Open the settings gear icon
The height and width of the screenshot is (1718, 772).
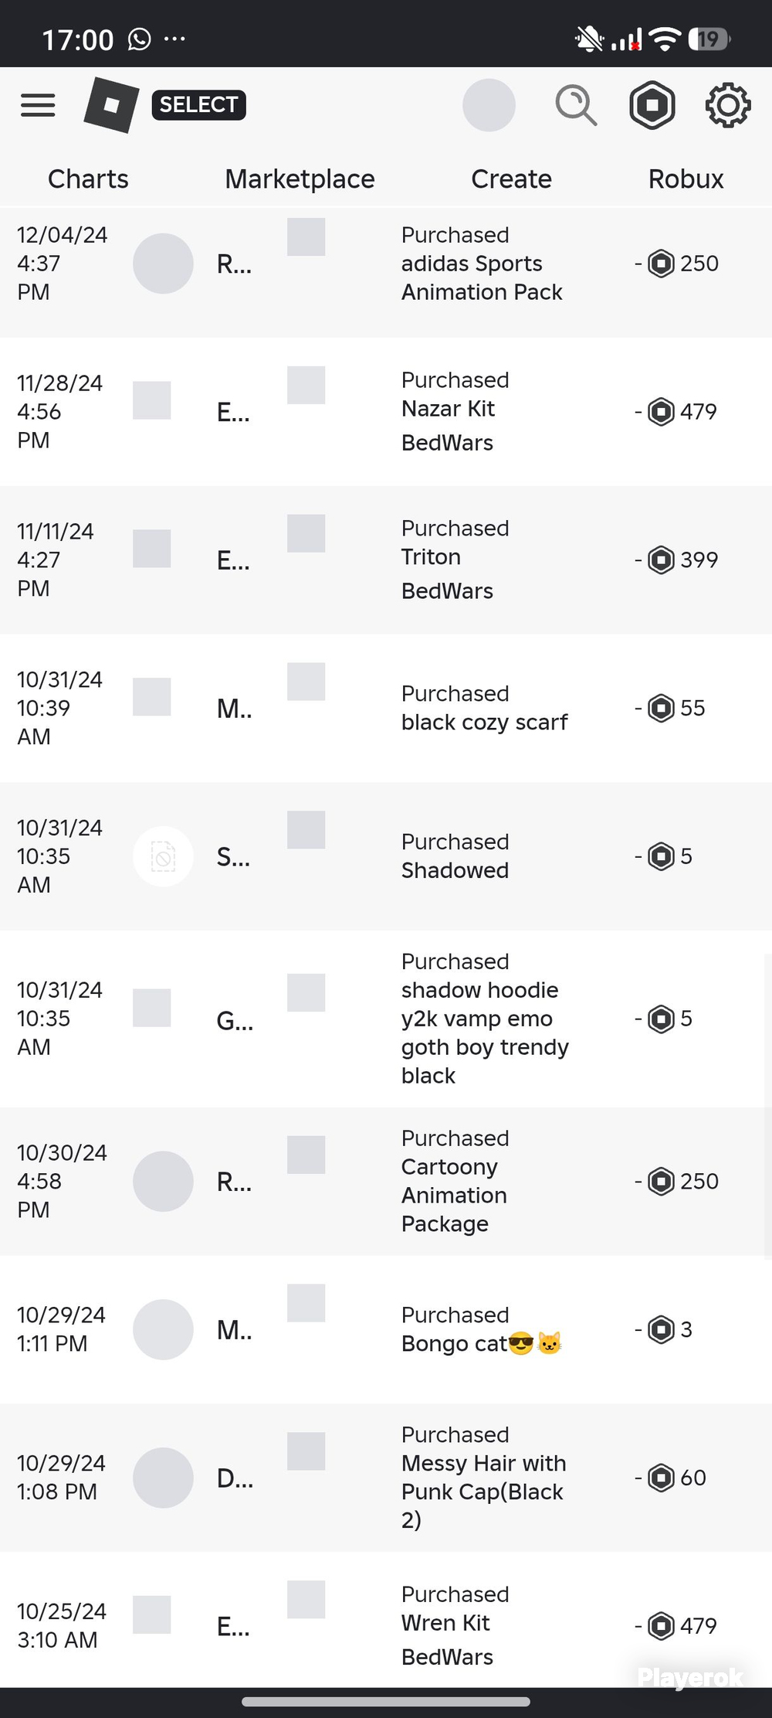click(728, 105)
